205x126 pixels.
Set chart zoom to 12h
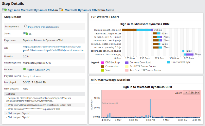191,93
